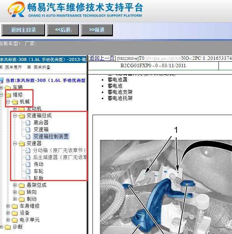
Task: Collapse the 变速器 tree node
Action: [15, 143]
